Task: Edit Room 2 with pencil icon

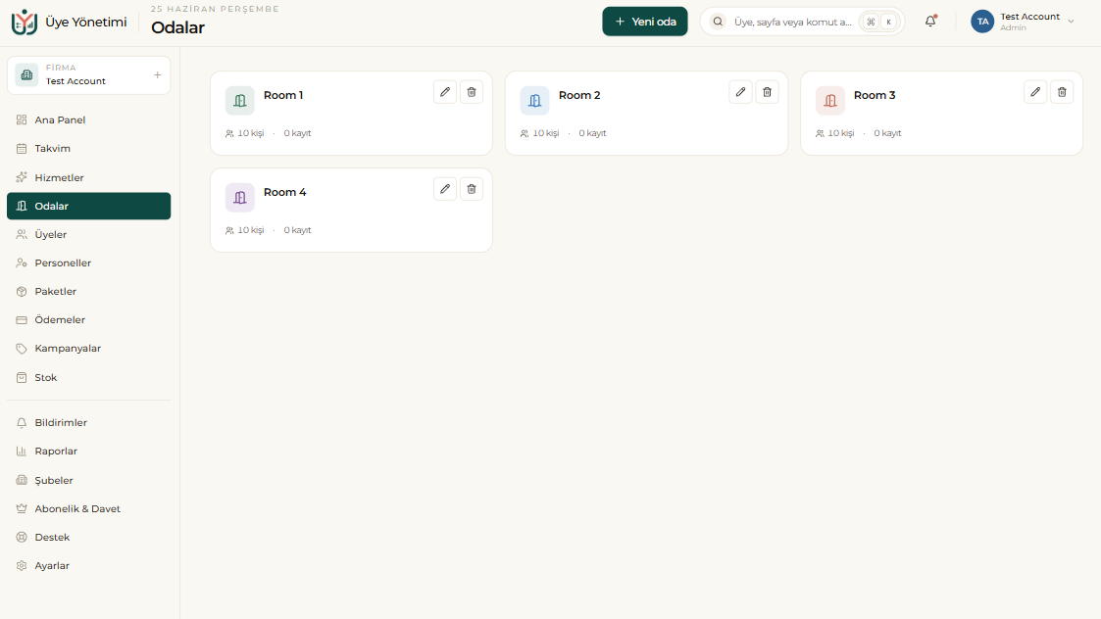Action: click(740, 92)
